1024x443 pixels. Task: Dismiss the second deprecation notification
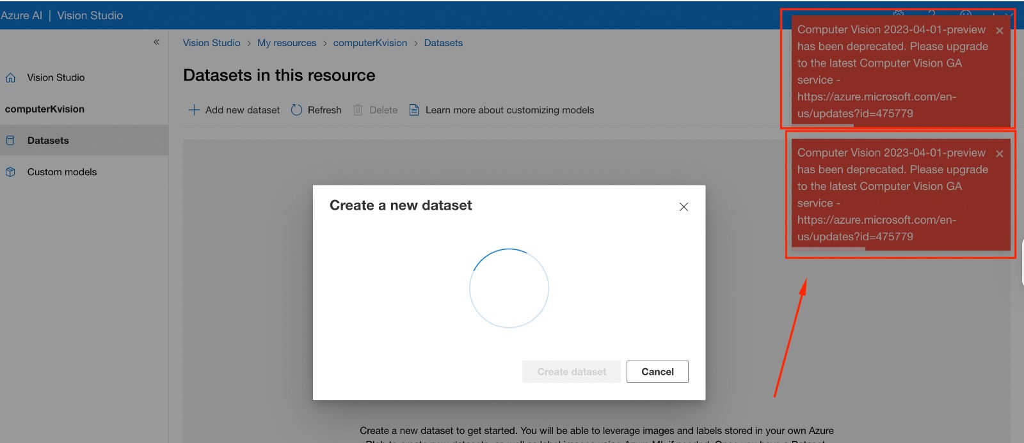click(1000, 154)
